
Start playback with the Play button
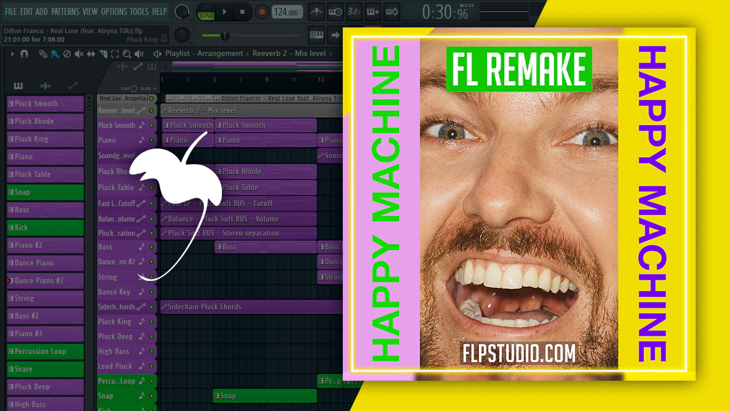click(224, 12)
